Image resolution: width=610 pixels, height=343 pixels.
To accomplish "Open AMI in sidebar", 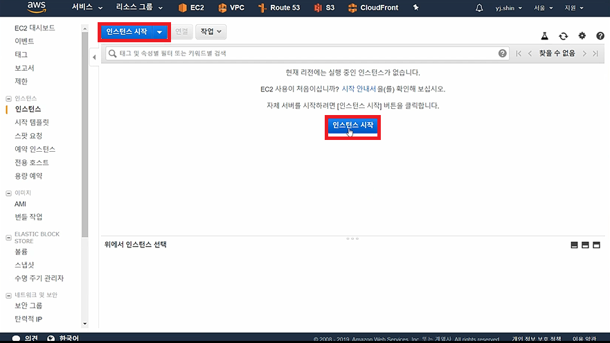I will [x=20, y=204].
